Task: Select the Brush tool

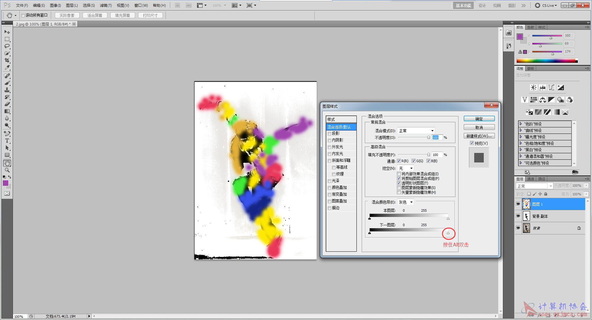Action: (7, 83)
